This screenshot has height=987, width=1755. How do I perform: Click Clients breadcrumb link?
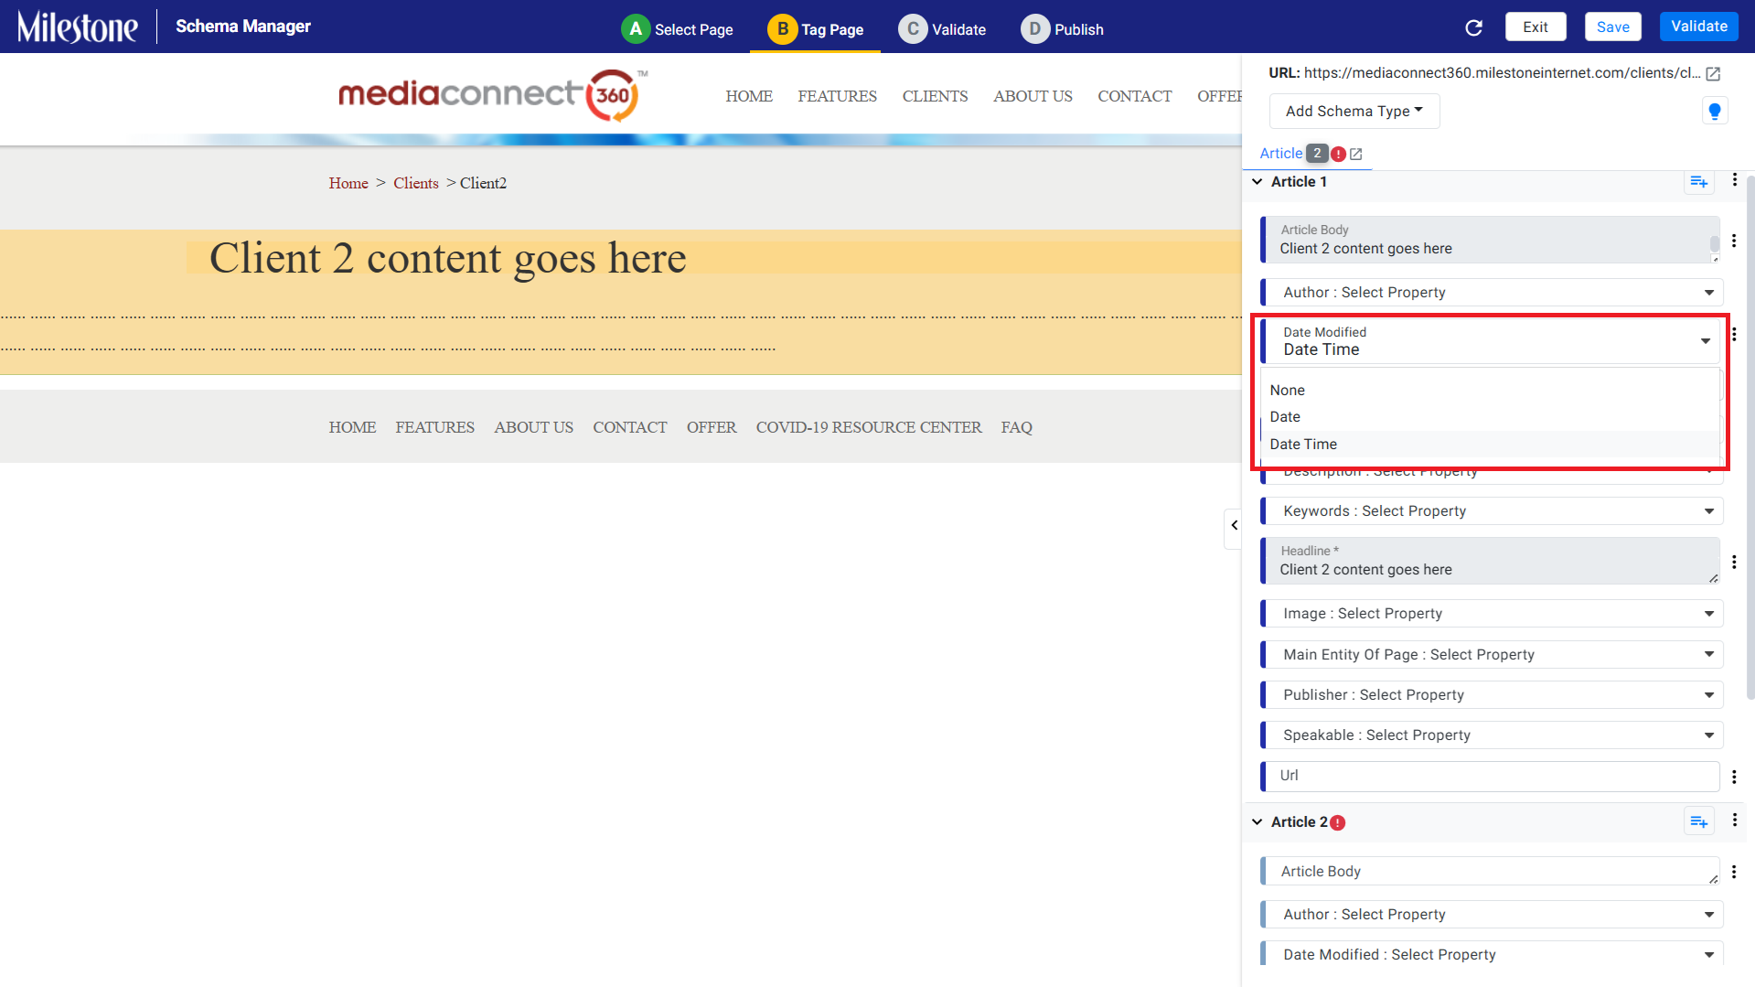point(416,184)
